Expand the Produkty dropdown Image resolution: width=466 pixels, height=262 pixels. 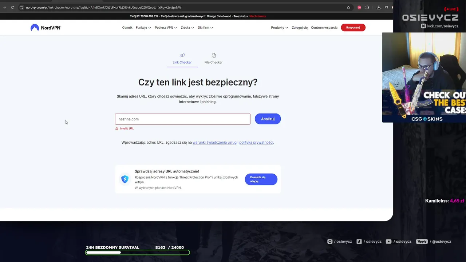(279, 28)
